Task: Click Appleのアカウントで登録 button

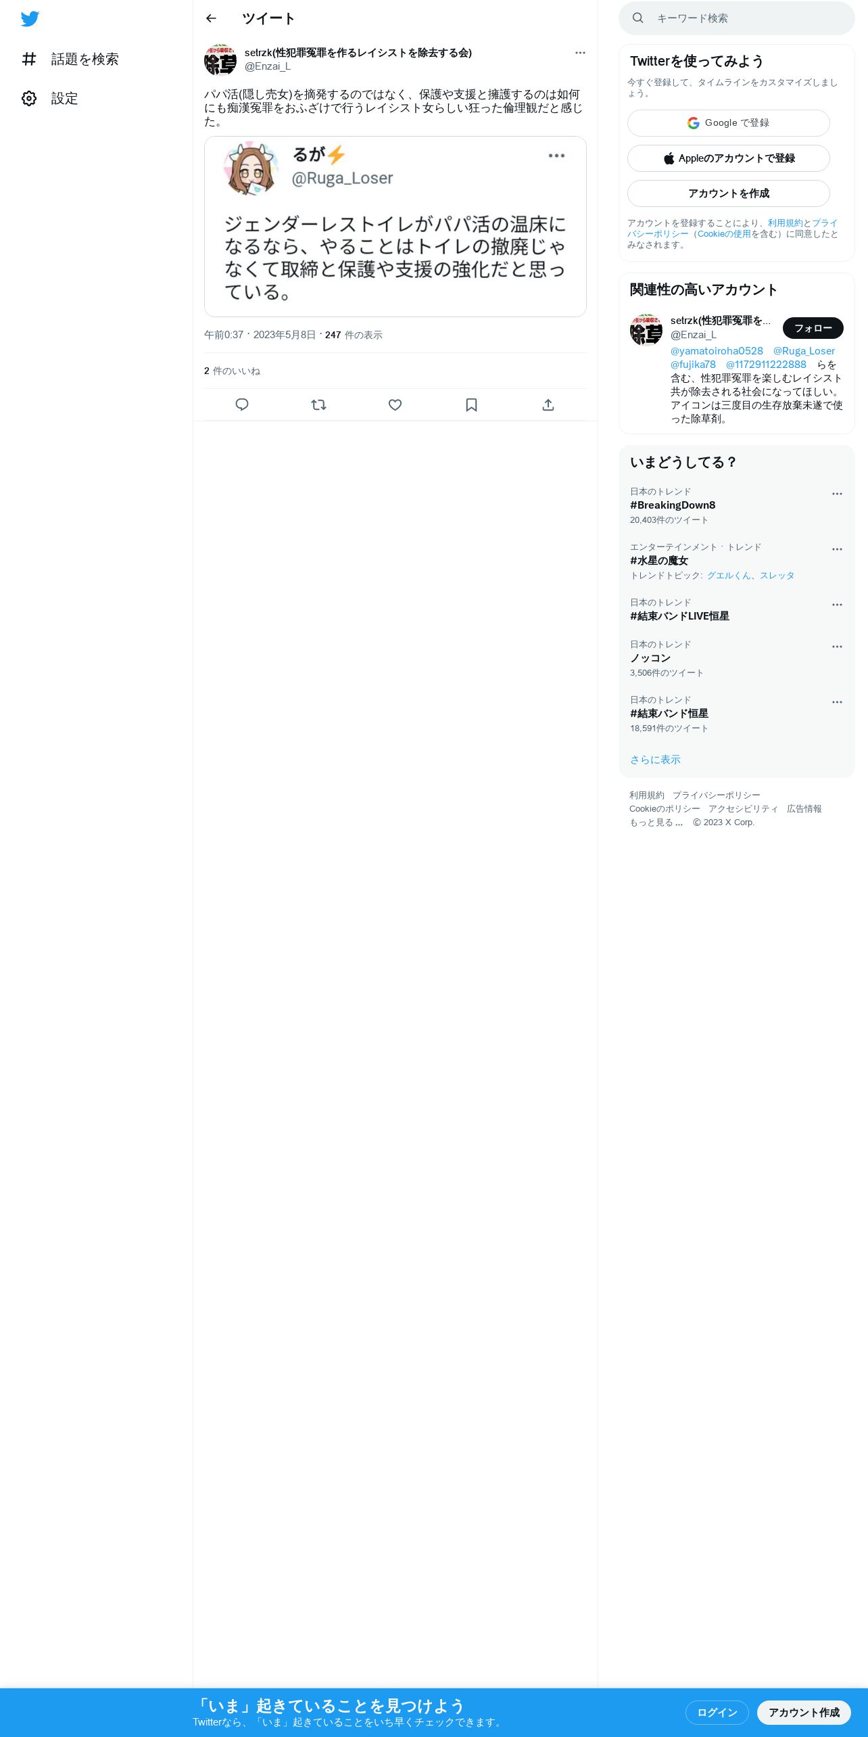Action: (729, 158)
